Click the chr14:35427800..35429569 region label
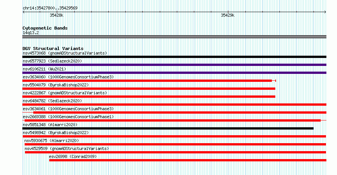The width and height of the screenshot is (337, 175). [x=50, y=8]
